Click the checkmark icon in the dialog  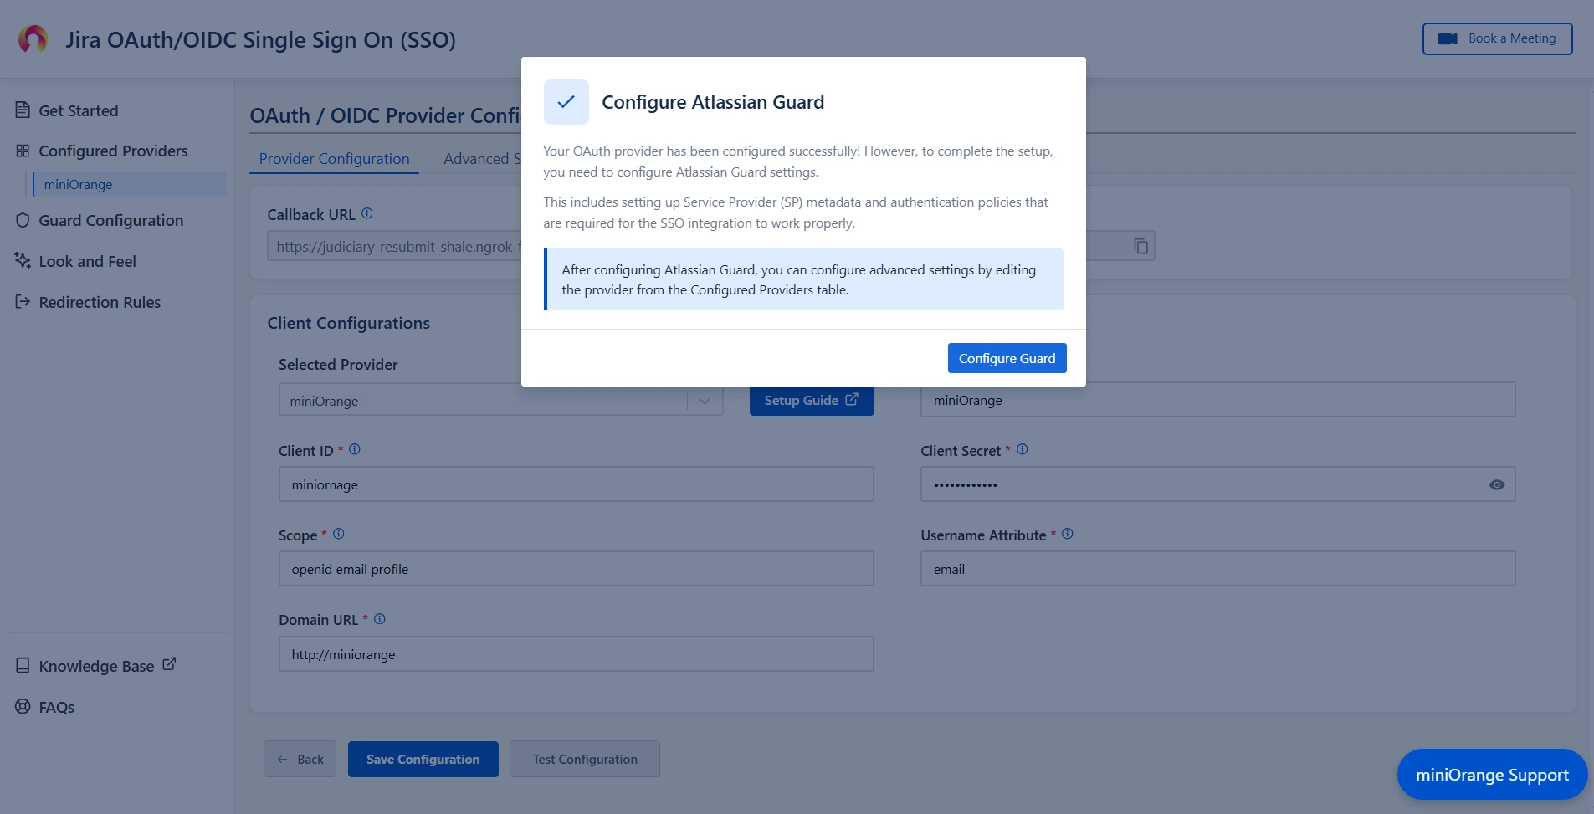566,102
